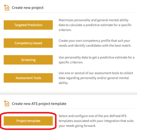Click the thin line beneath 'Create new project' heading

pyautogui.click(x=69, y=13)
